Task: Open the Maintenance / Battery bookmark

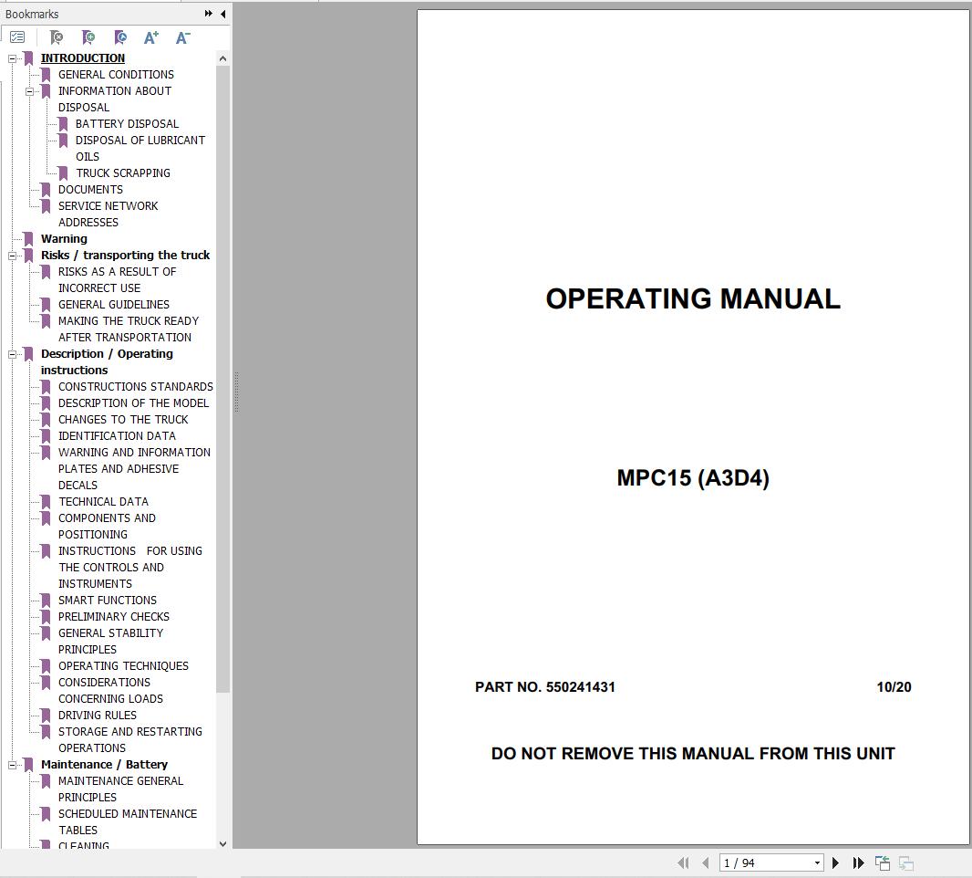Action: click(104, 765)
